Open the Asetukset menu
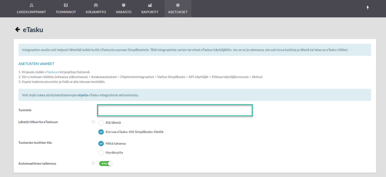386x177 pixels. tap(178, 9)
